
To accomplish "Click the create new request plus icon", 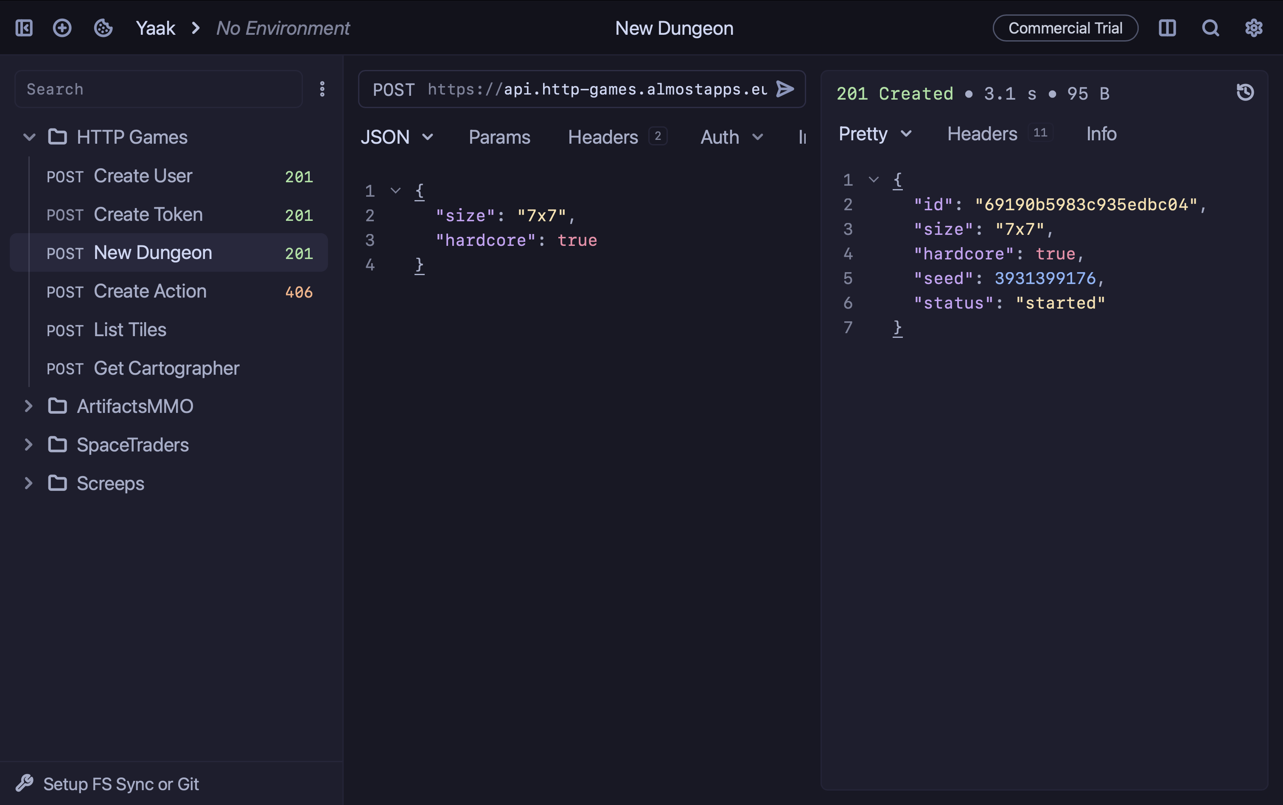I will point(62,28).
